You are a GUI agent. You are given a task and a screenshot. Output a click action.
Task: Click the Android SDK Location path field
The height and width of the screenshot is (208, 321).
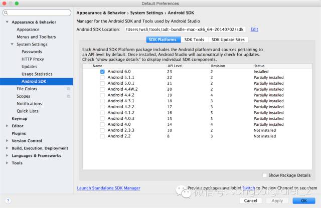click(185, 30)
